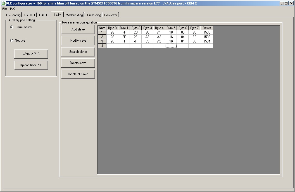Viewport: 295px width, 192px height.
Task: Select the 4F cell in row 3
Action: pyautogui.click(x=136, y=41)
